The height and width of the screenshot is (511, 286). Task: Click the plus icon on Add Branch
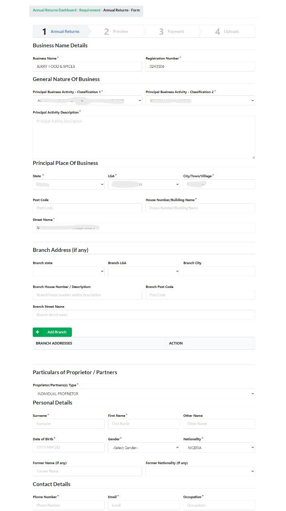pos(38,332)
